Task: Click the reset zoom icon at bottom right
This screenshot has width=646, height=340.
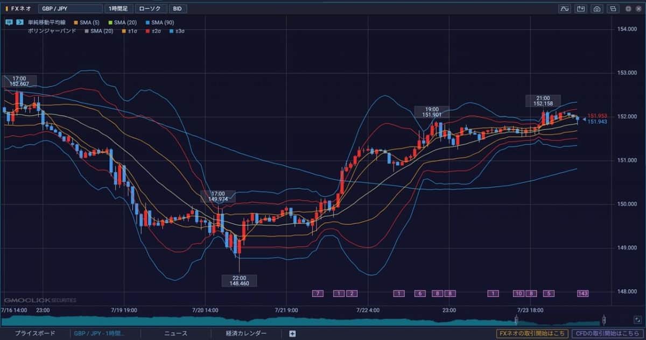Action: [x=637, y=320]
